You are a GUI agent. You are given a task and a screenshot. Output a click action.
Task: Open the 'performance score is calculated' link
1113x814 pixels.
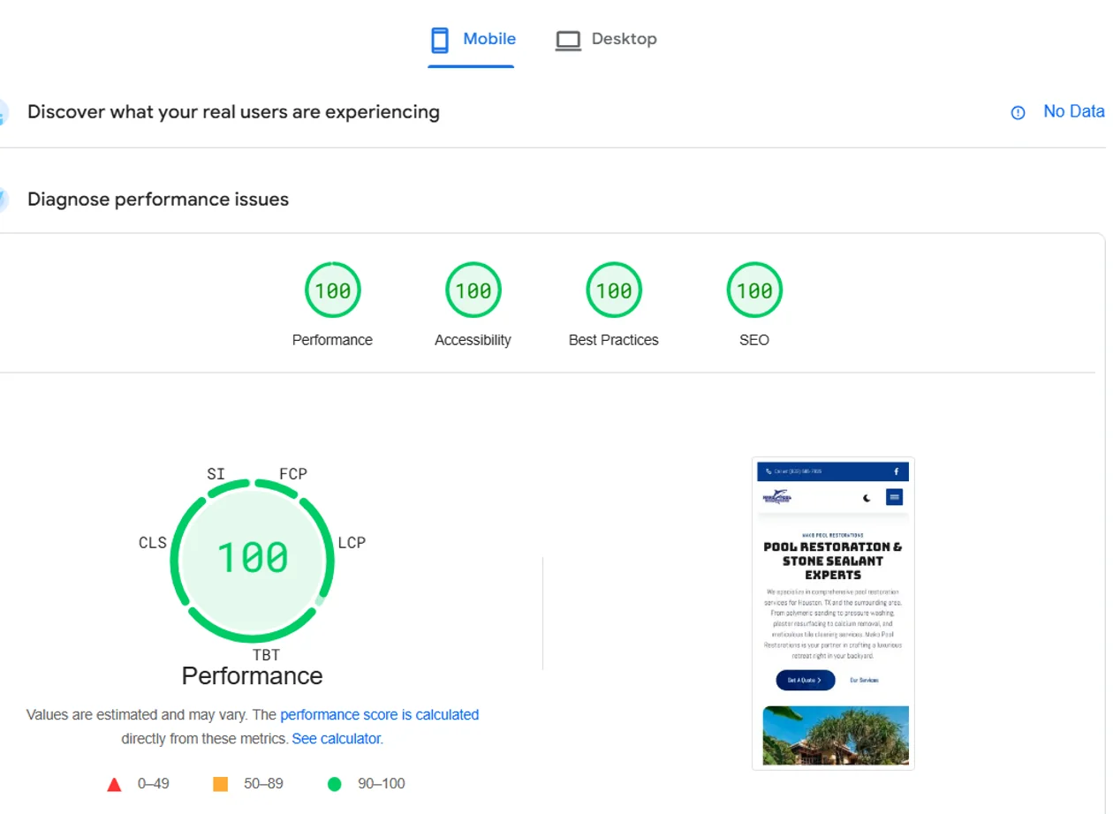click(379, 715)
